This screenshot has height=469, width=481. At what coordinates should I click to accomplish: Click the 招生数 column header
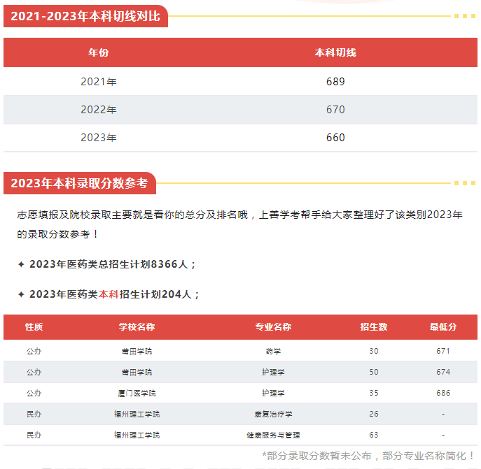click(374, 326)
